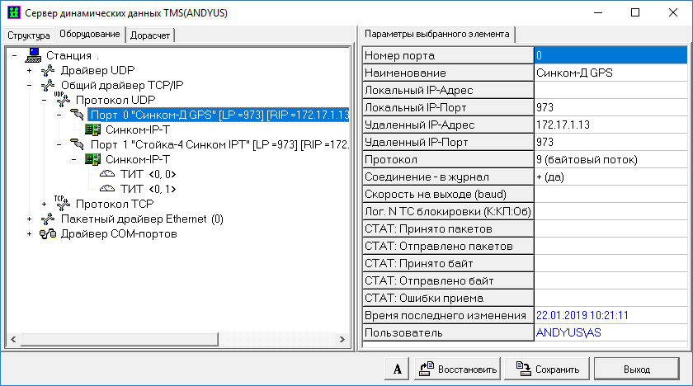Click the Выход button

[636, 369]
